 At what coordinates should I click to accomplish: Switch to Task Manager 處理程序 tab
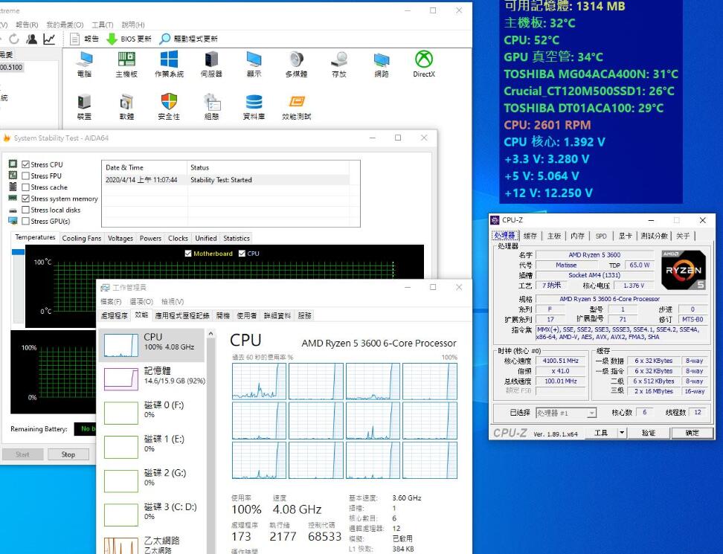(x=115, y=316)
